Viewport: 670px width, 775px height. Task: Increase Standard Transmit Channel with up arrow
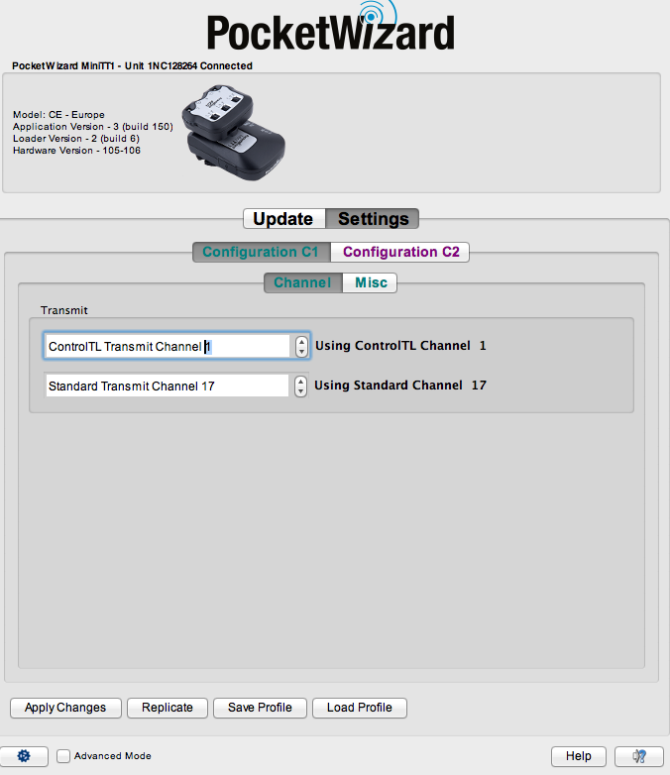coord(300,382)
